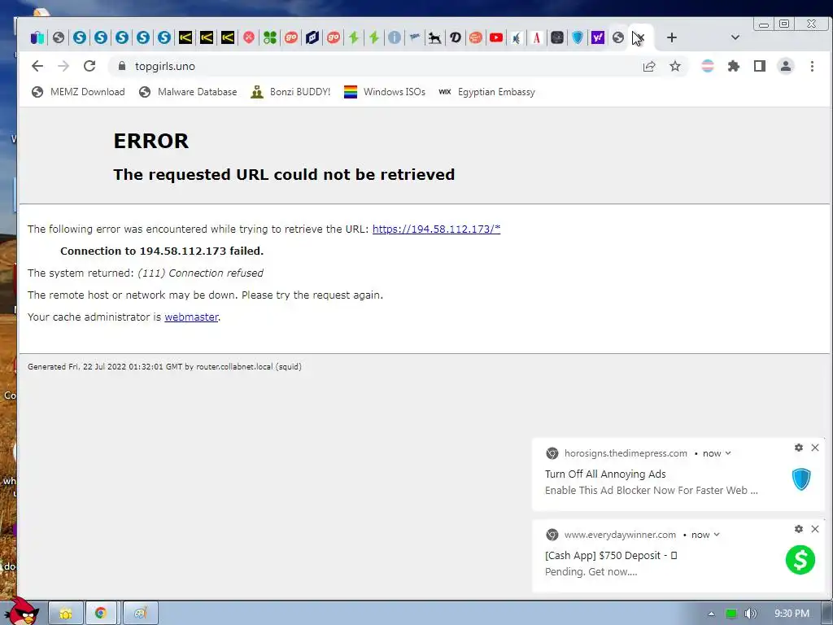View site information via lock icon
Screen dimensions: 833x625
click(122, 66)
